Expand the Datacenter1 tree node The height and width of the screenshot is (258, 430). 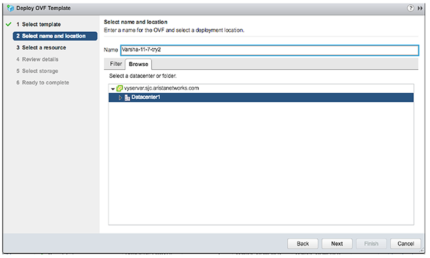pos(120,97)
